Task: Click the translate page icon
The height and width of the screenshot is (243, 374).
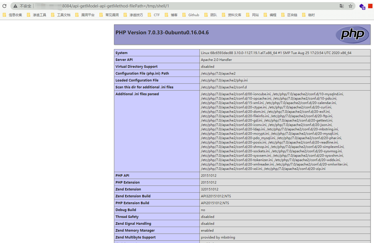Action: [x=342, y=6]
